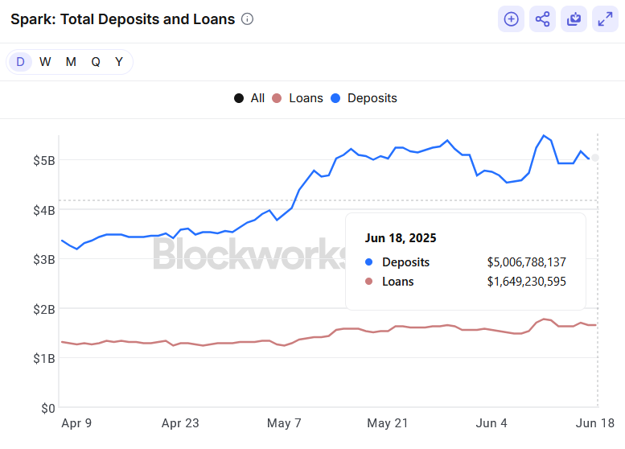Click the Loans value $1,649,230,595
625x449 pixels.
pos(526,282)
